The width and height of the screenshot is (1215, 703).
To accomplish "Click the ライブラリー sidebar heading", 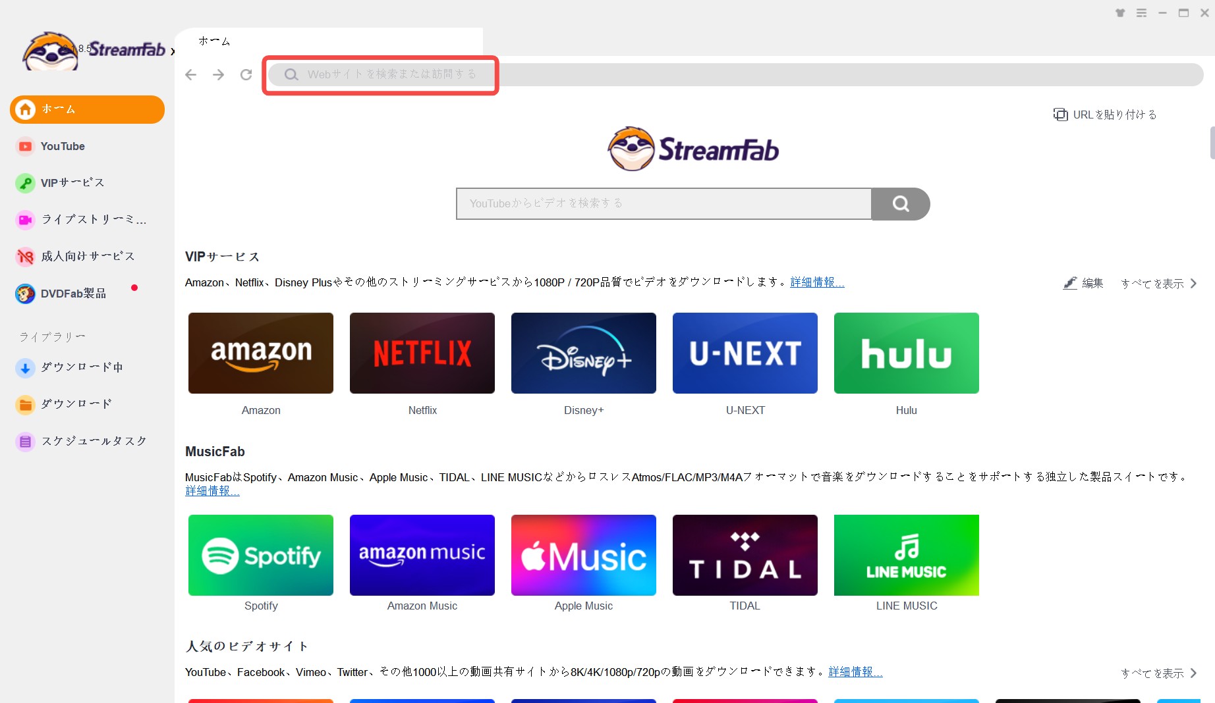I will pos(52,337).
